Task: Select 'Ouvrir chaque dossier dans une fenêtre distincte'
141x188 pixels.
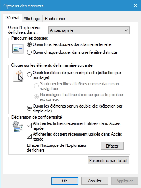Action: point(72,52)
